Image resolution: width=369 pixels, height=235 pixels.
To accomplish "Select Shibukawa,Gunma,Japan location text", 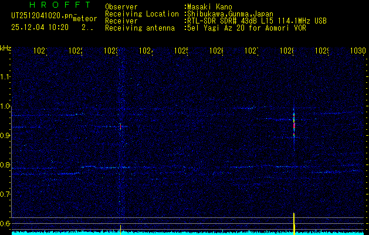I will coord(229,14).
